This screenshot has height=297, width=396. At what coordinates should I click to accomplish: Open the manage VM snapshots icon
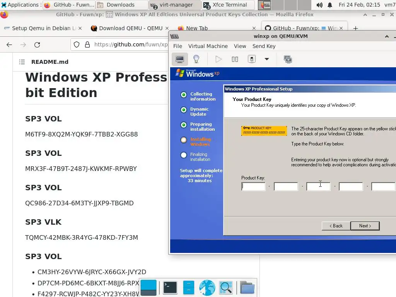[x=288, y=59]
